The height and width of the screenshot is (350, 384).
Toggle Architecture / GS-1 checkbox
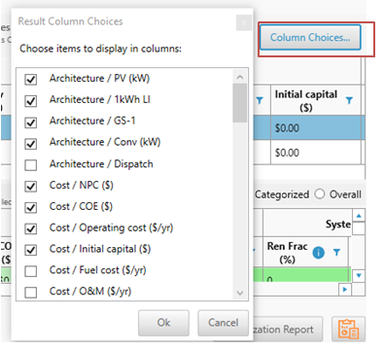tap(31, 122)
